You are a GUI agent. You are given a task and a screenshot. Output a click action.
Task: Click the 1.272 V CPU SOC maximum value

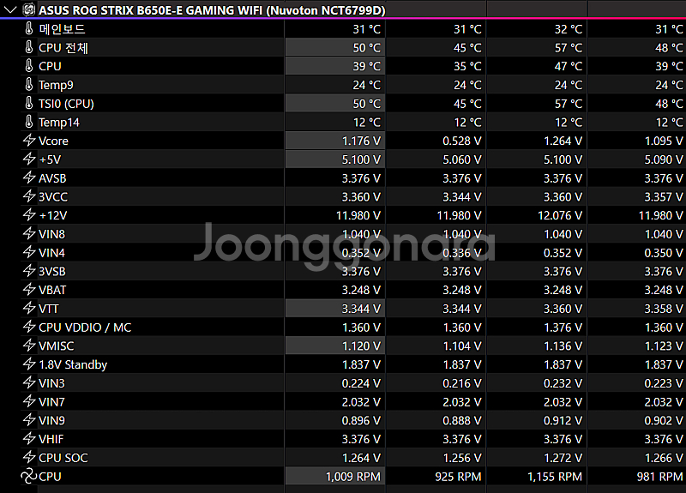point(563,458)
